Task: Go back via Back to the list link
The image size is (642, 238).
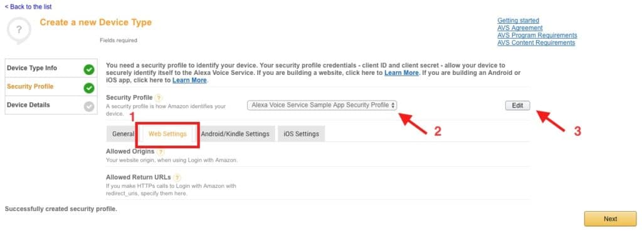Action: click(x=28, y=7)
